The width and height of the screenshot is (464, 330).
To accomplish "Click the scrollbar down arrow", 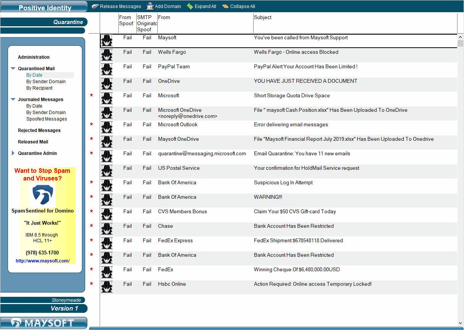I will coord(461,323).
